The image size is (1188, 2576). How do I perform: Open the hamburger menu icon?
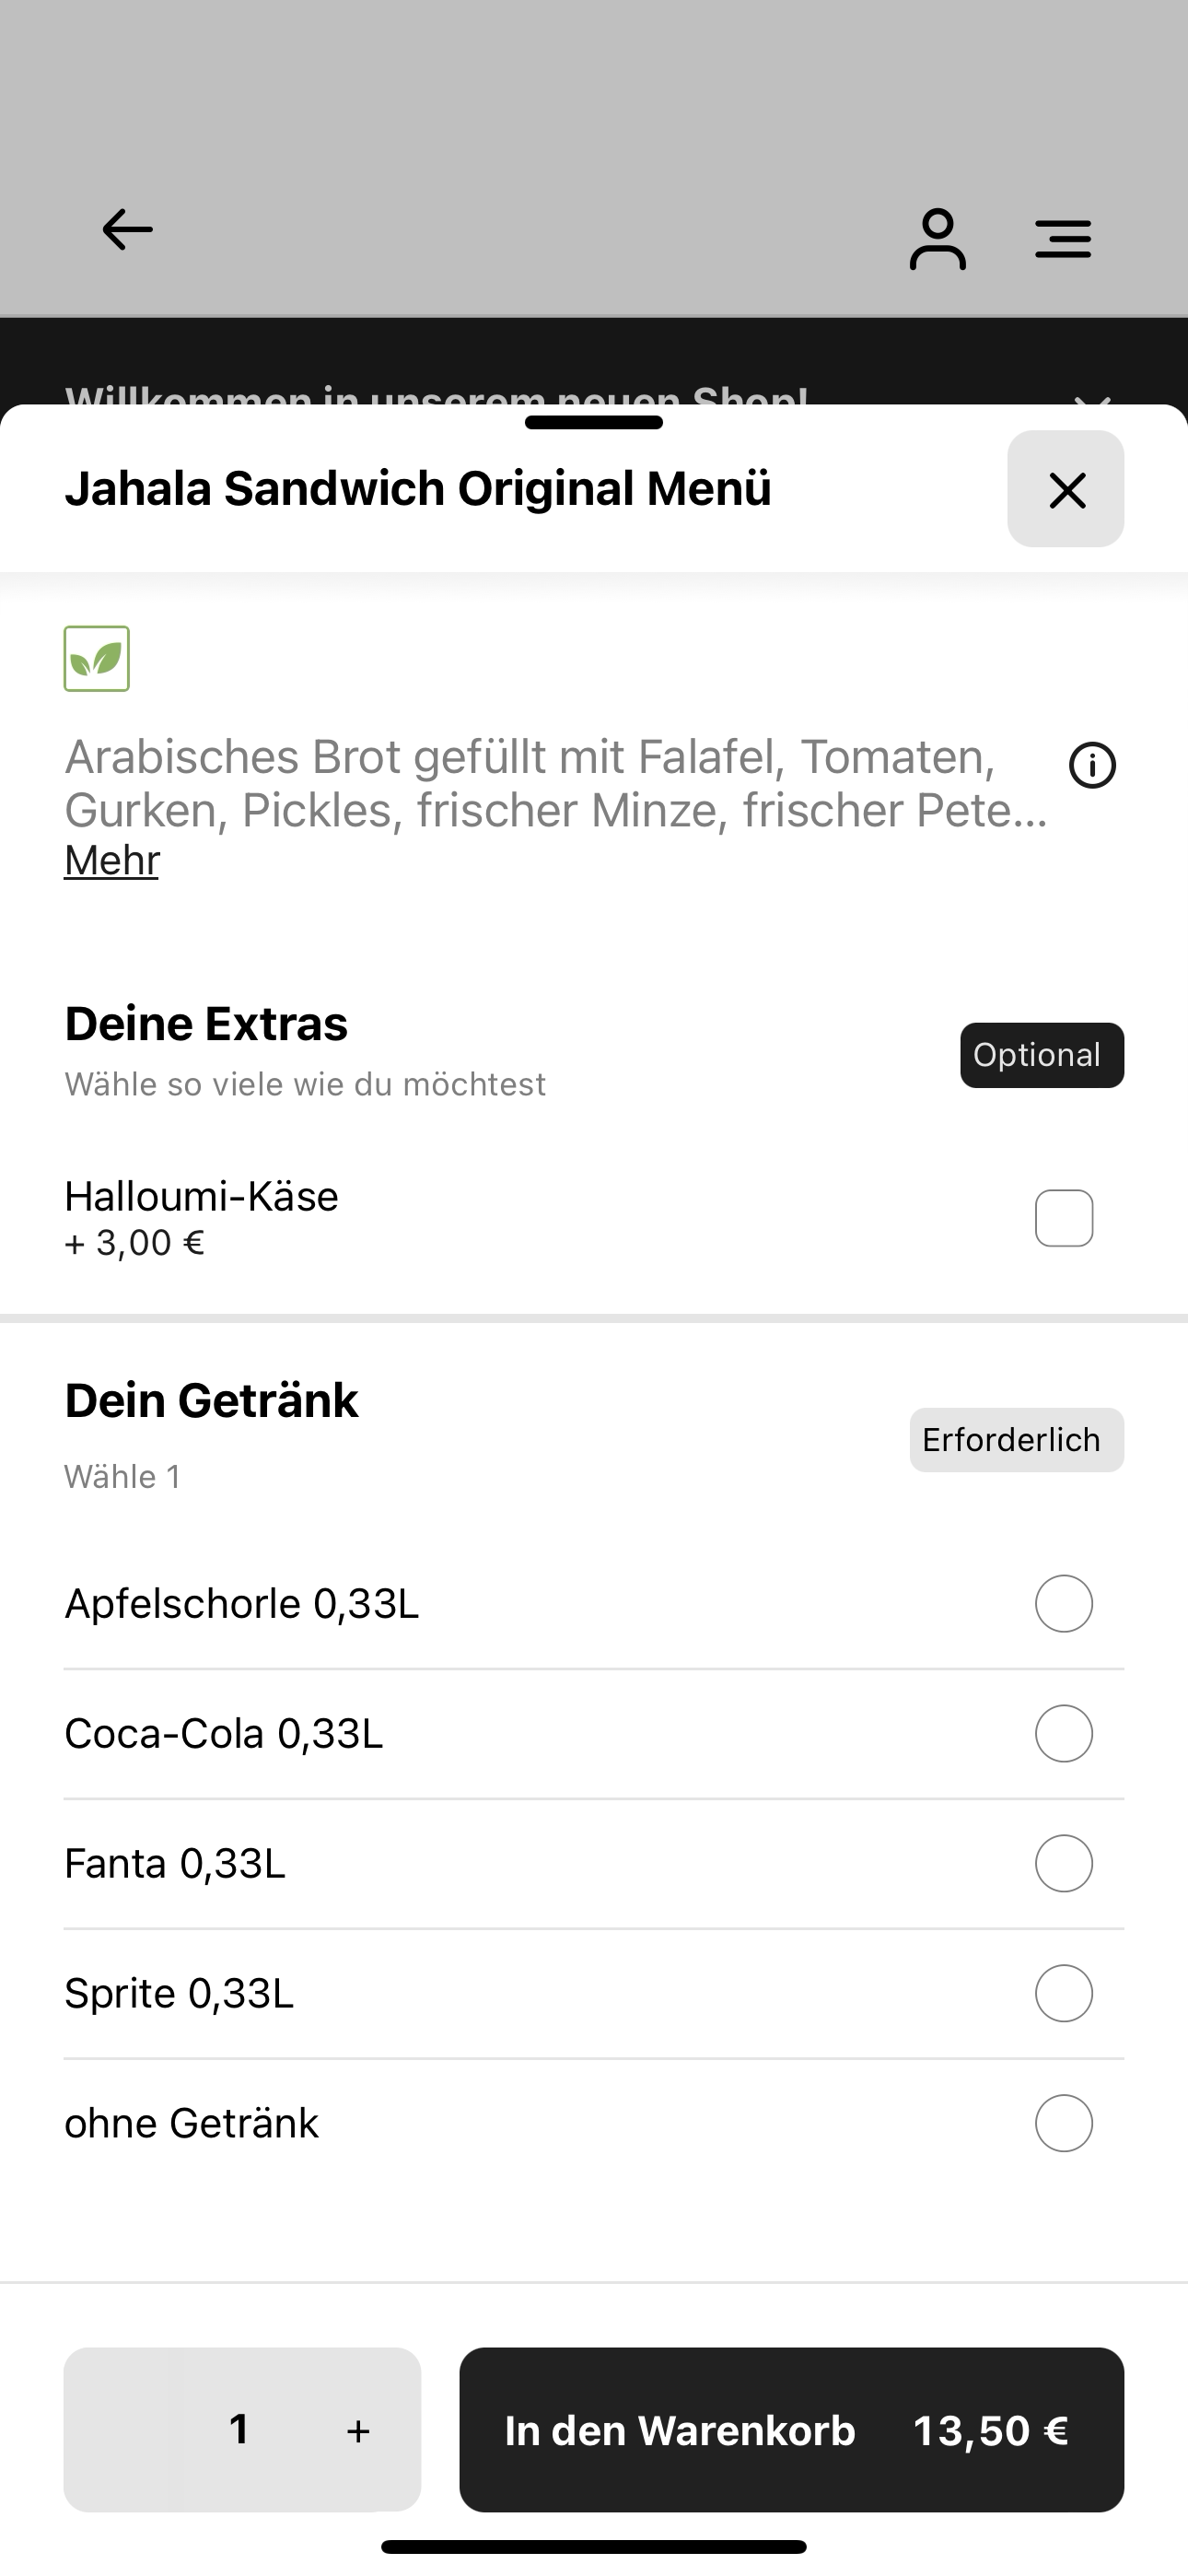tap(1063, 239)
